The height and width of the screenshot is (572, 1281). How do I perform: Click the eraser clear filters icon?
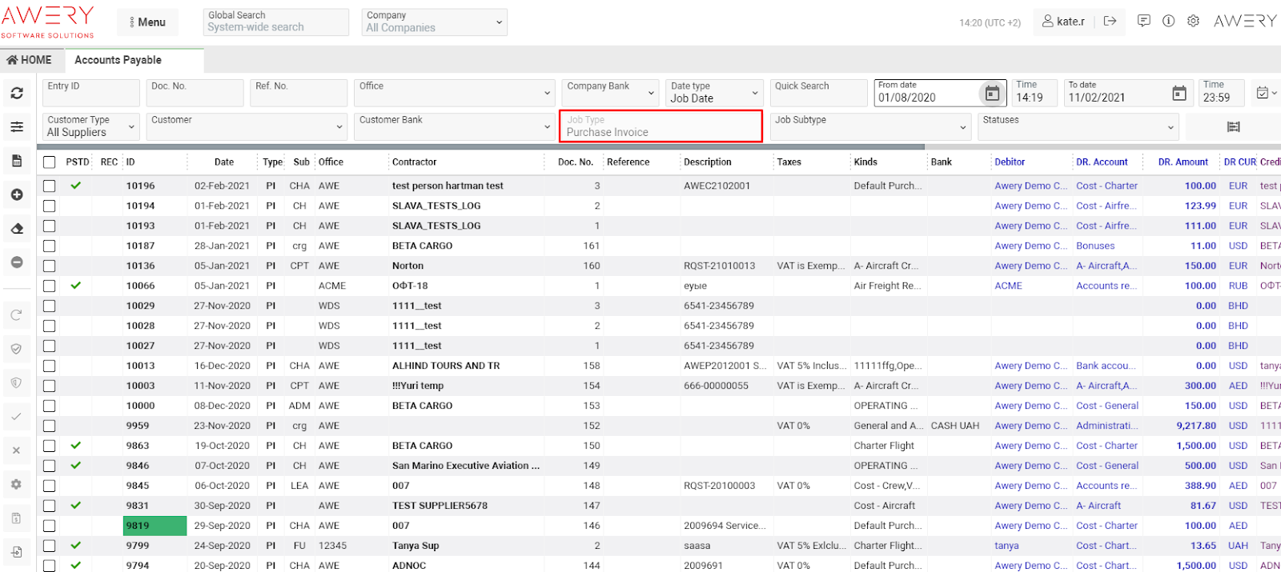click(x=16, y=229)
